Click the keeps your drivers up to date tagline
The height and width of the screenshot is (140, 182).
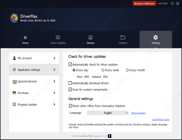pos(38,20)
